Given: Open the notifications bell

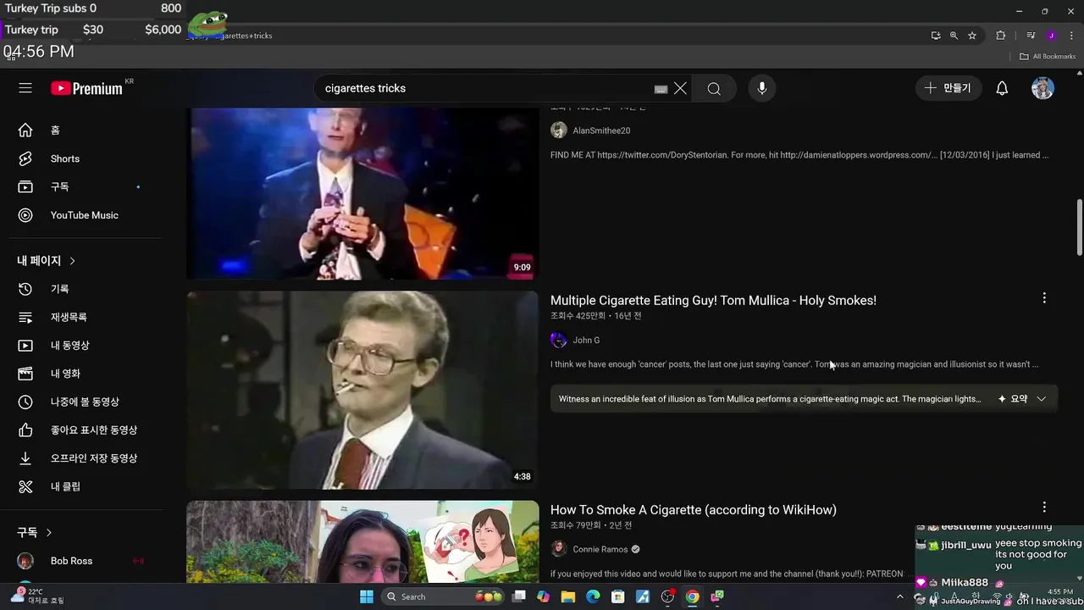Looking at the screenshot, I should [1002, 88].
